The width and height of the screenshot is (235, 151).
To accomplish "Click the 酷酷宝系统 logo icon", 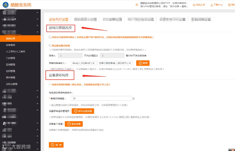I will point(6,5).
